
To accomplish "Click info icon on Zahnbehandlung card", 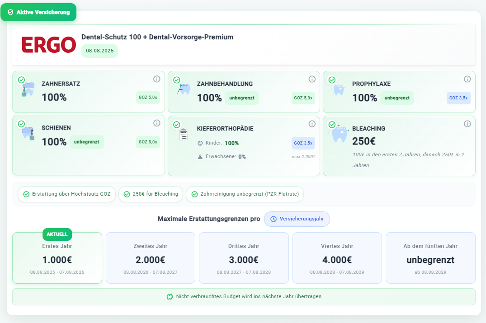I will pos(312,79).
